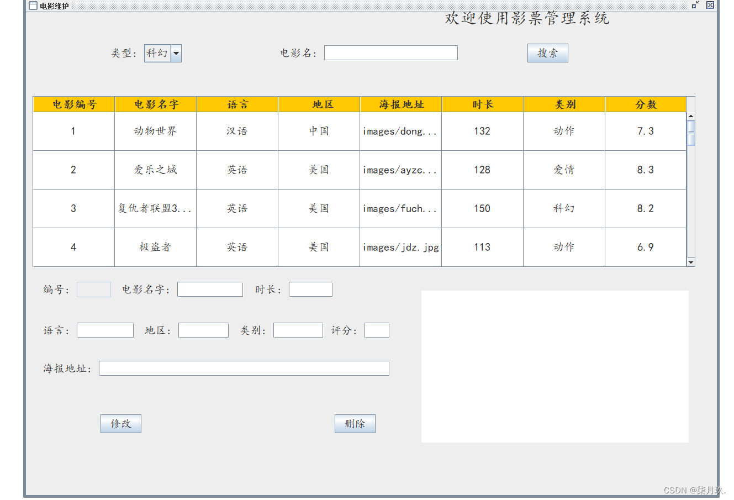Click the 评分 input field
Screen dimensions: 734x500
[377, 330]
